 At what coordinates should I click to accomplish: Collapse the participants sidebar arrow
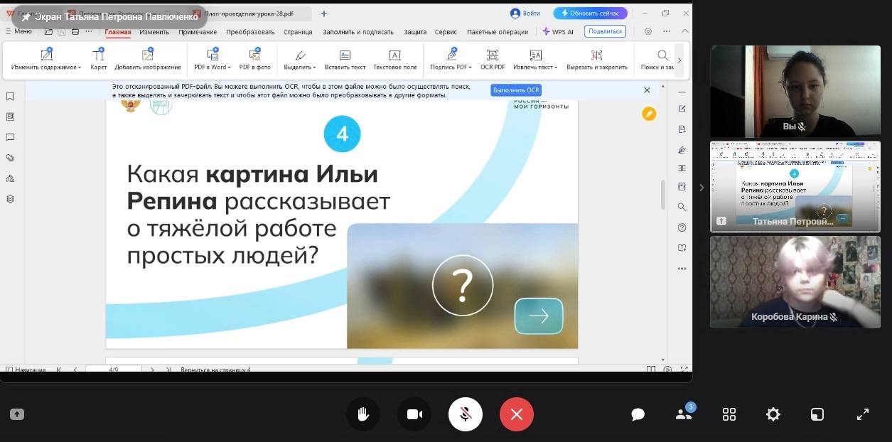[x=702, y=188]
